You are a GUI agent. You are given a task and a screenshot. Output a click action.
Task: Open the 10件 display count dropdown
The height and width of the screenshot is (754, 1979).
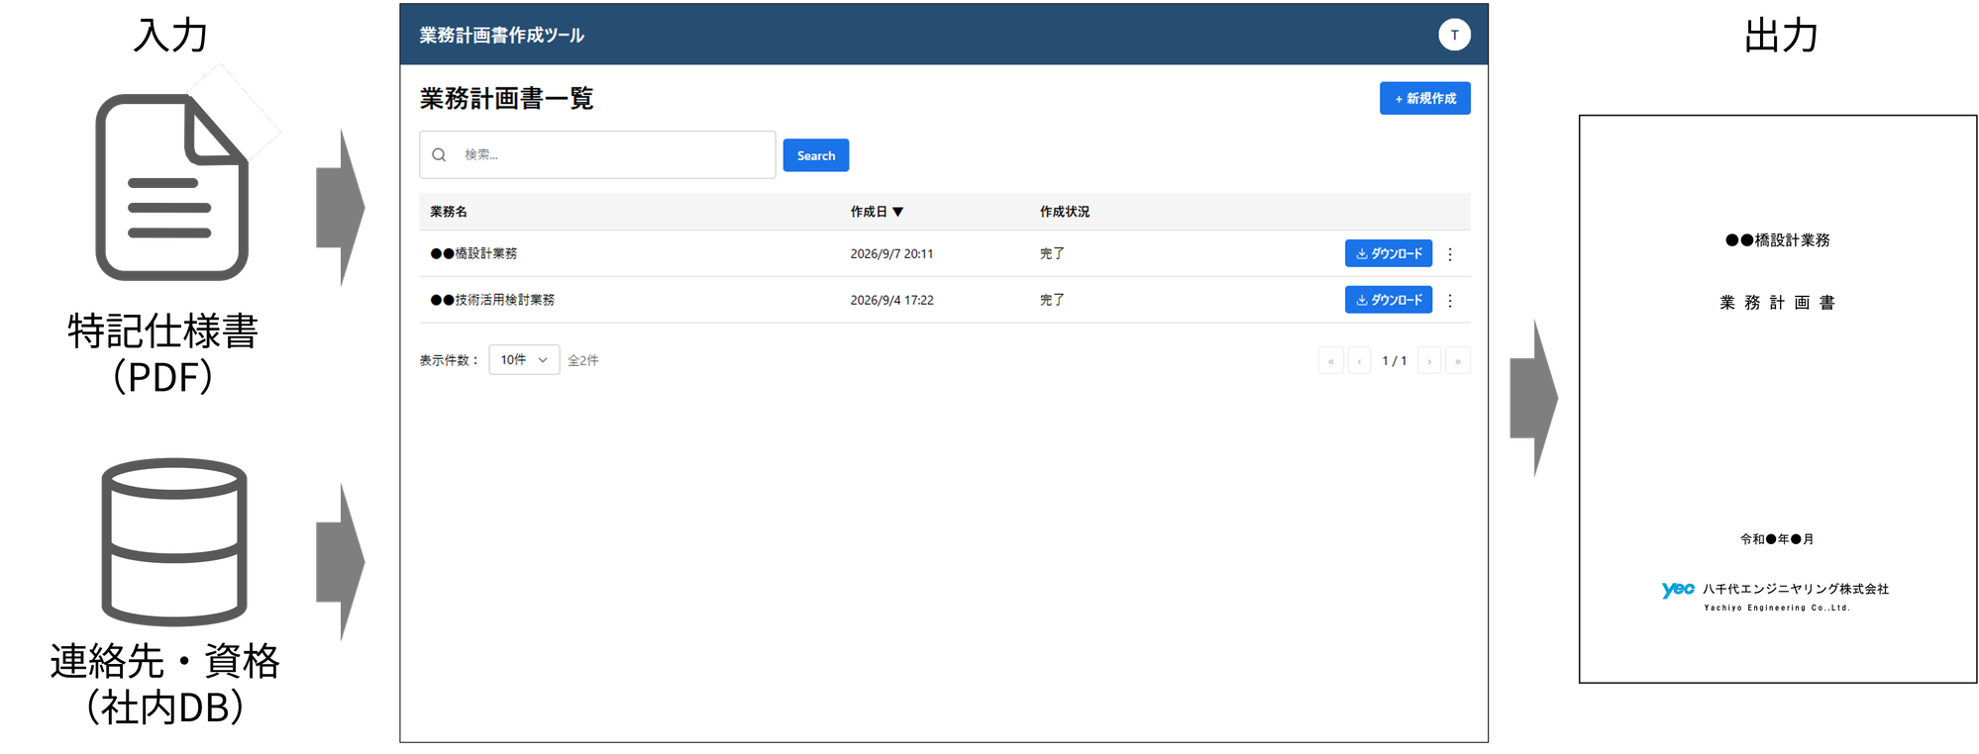point(524,360)
